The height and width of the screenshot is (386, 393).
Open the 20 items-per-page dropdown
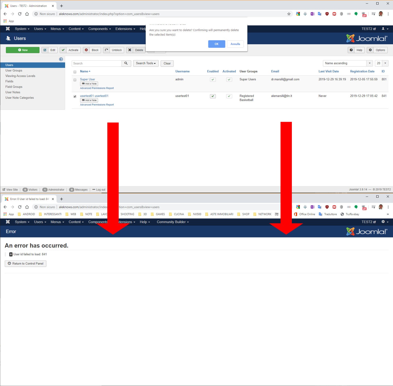(x=382, y=63)
